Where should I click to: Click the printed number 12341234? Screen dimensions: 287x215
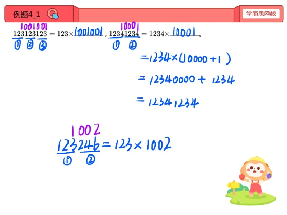[124, 34]
